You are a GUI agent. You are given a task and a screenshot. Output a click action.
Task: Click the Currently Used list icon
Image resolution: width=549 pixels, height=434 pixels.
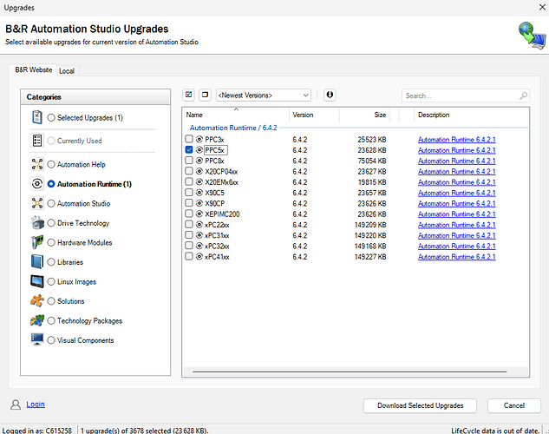[x=37, y=141]
